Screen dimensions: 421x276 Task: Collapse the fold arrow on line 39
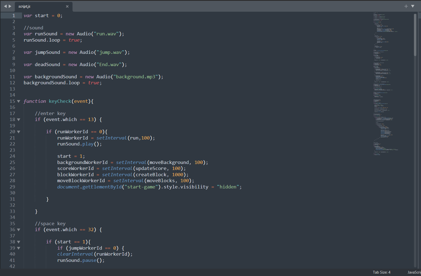pyautogui.click(x=18, y=248)
